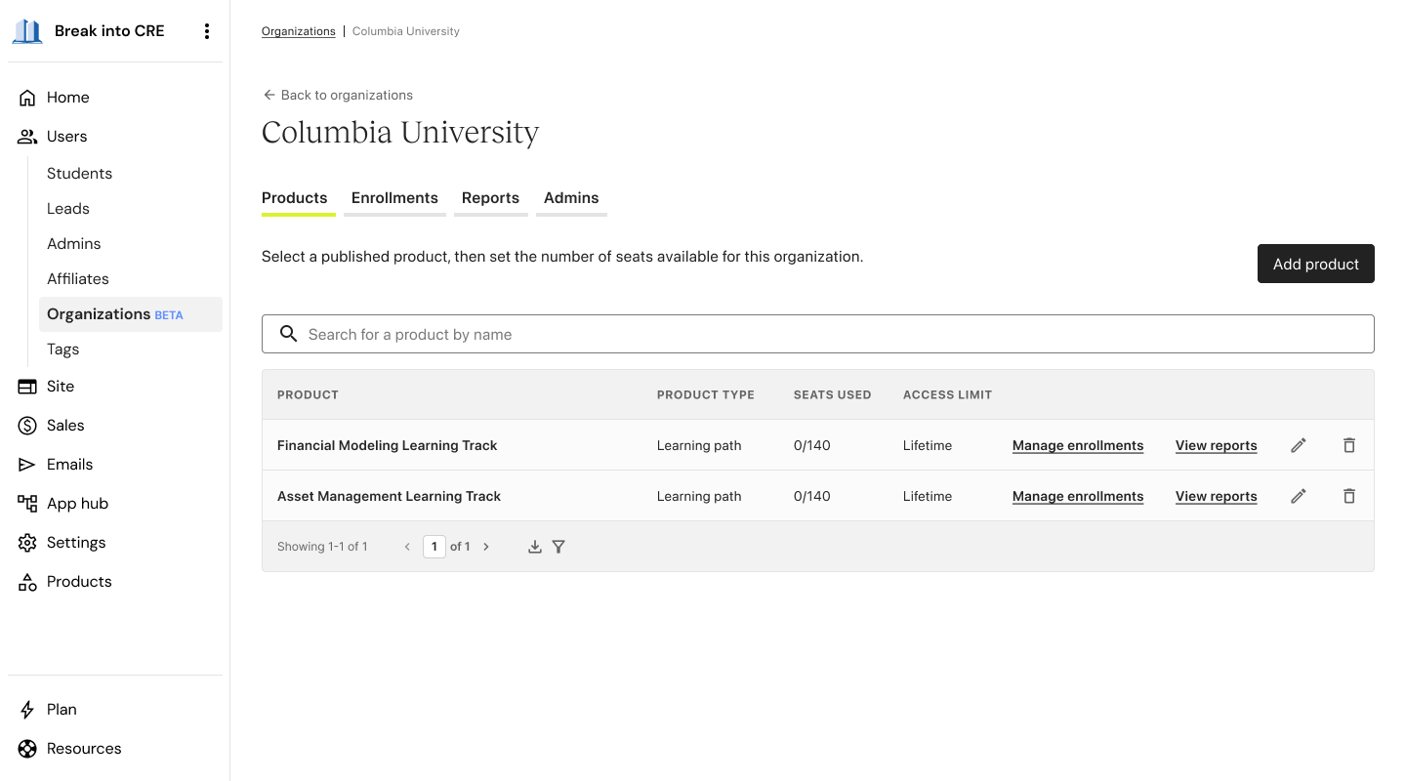The image size is (1406, 781).
Task: Click the Asset Management Learning Track name
Action: pyautogui.click(x=389, y=496)
